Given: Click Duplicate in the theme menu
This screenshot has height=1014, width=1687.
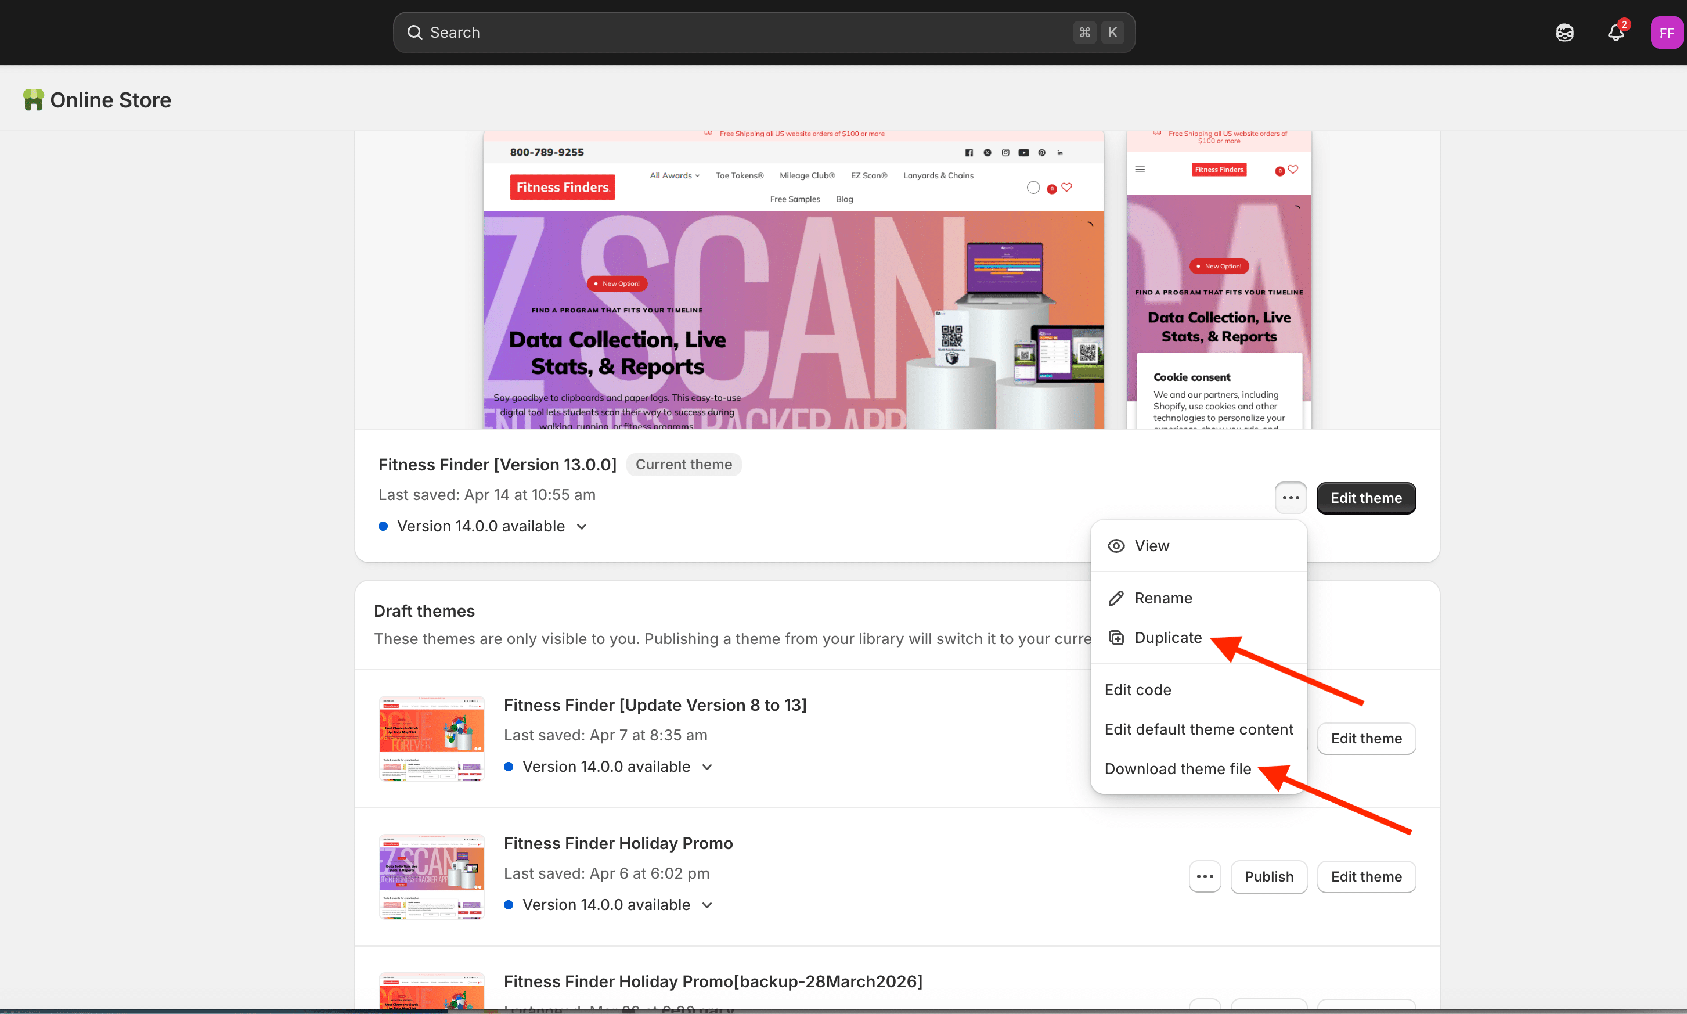Looking at the screenshot, I should click(x=1168, y=638).
